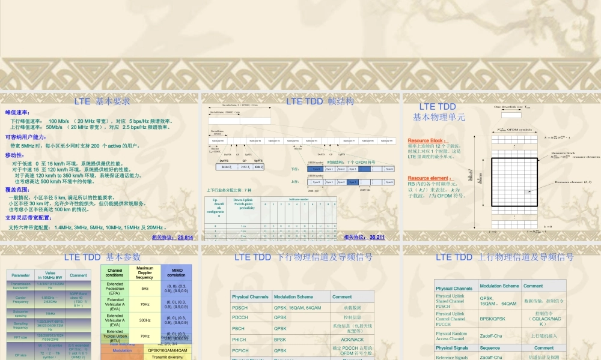Click the Channel conditions column header

tap(115, 273)
